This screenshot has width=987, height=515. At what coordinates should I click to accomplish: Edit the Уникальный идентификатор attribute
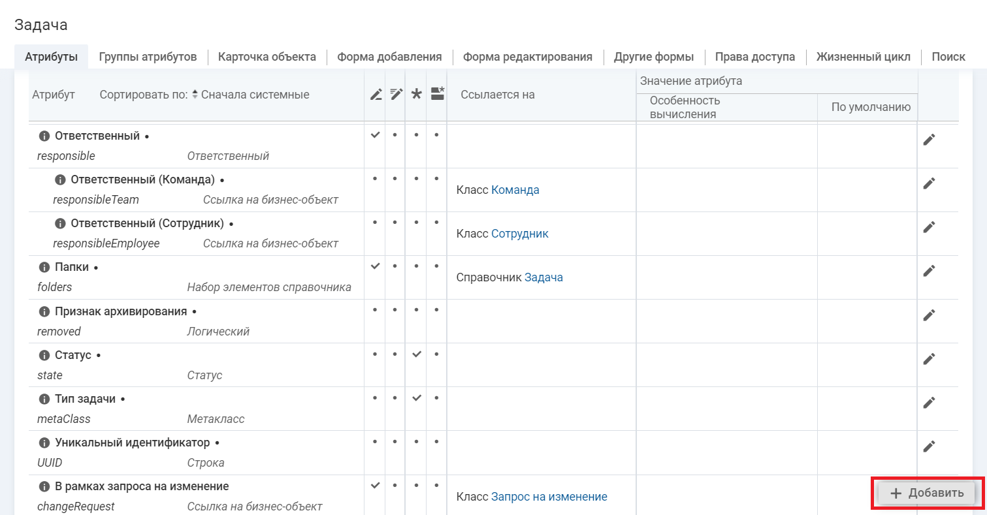[929, 446]
